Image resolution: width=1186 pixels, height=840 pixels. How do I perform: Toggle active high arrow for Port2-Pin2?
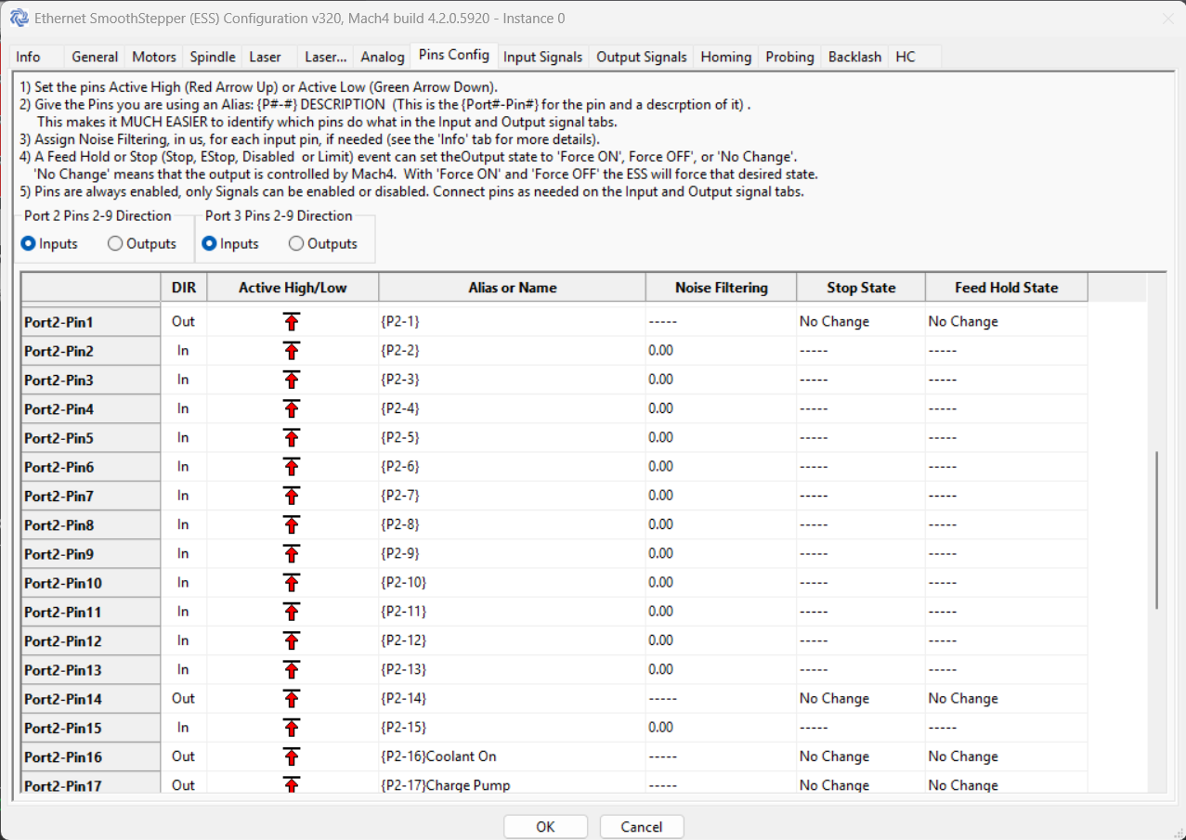(x=292, y=351)
